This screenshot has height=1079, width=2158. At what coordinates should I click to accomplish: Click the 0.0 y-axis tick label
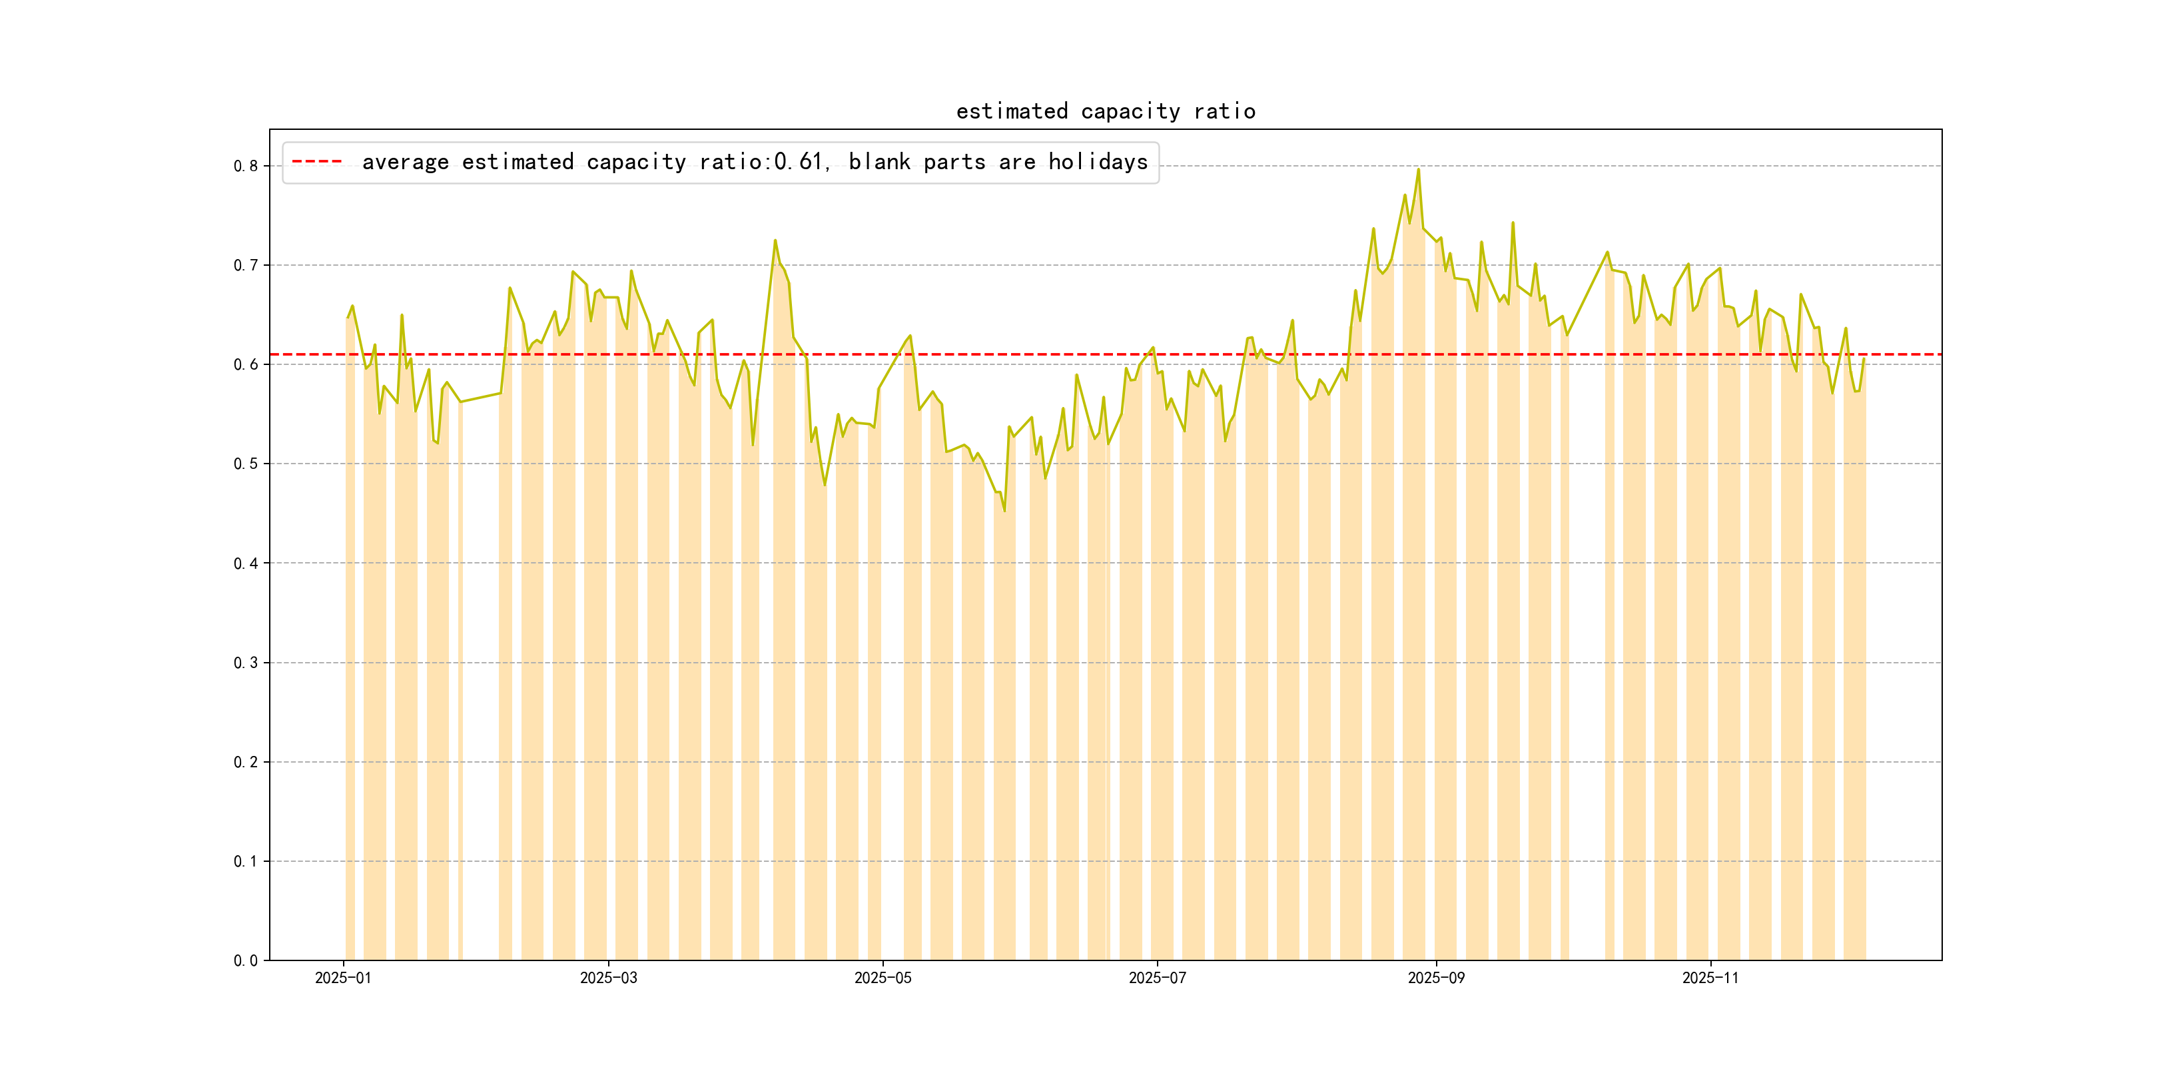point(246,960)
